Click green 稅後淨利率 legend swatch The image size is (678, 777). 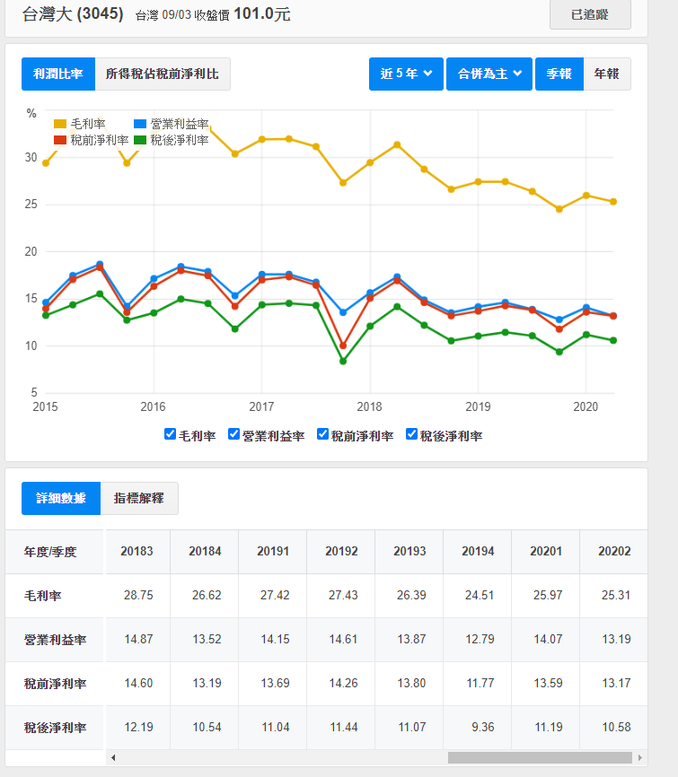(140, 140)
